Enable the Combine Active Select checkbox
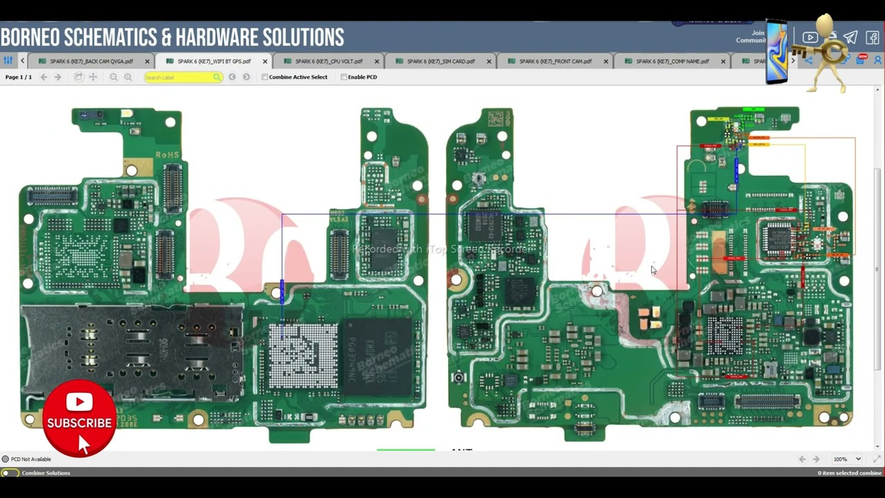This screenshot has width=885, height=498. [x=265, y=77]
